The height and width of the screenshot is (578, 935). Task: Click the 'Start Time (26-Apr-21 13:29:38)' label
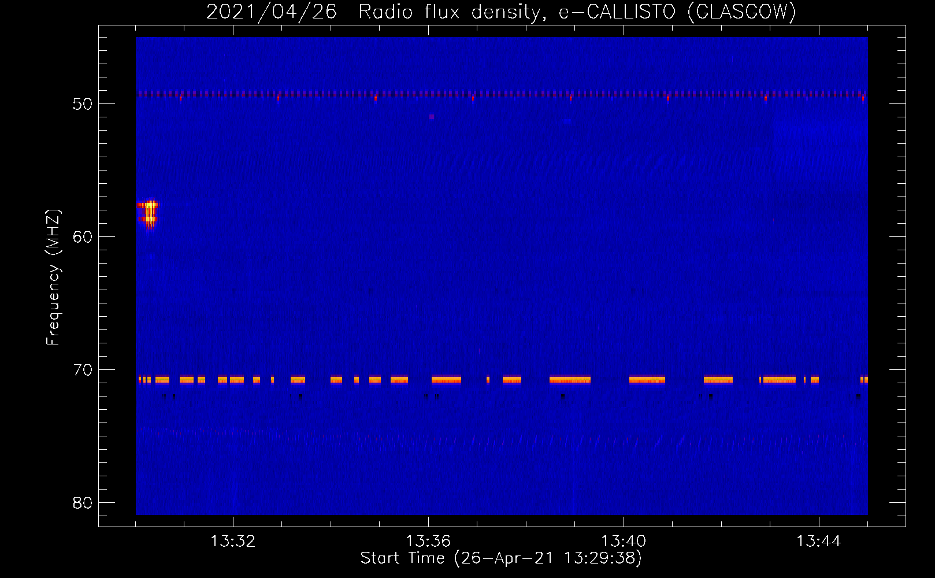[x=501, y=558]
